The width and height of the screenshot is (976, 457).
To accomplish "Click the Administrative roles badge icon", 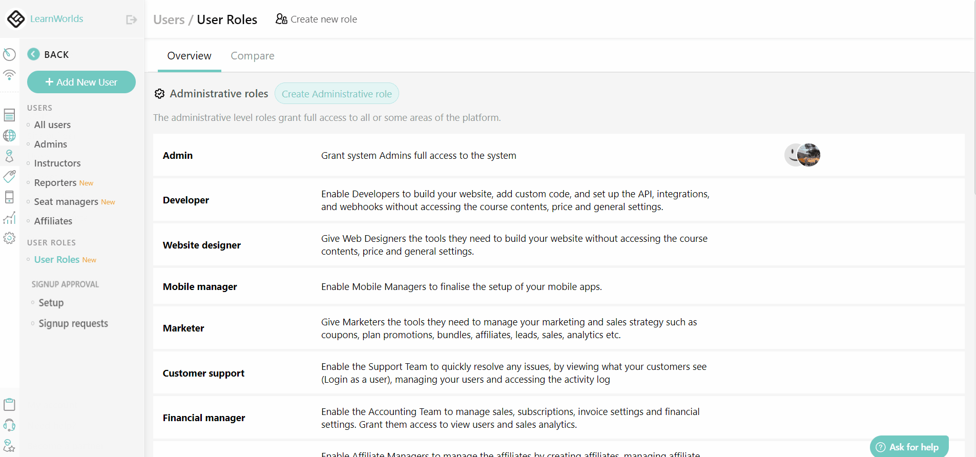I will pos(160,94).
